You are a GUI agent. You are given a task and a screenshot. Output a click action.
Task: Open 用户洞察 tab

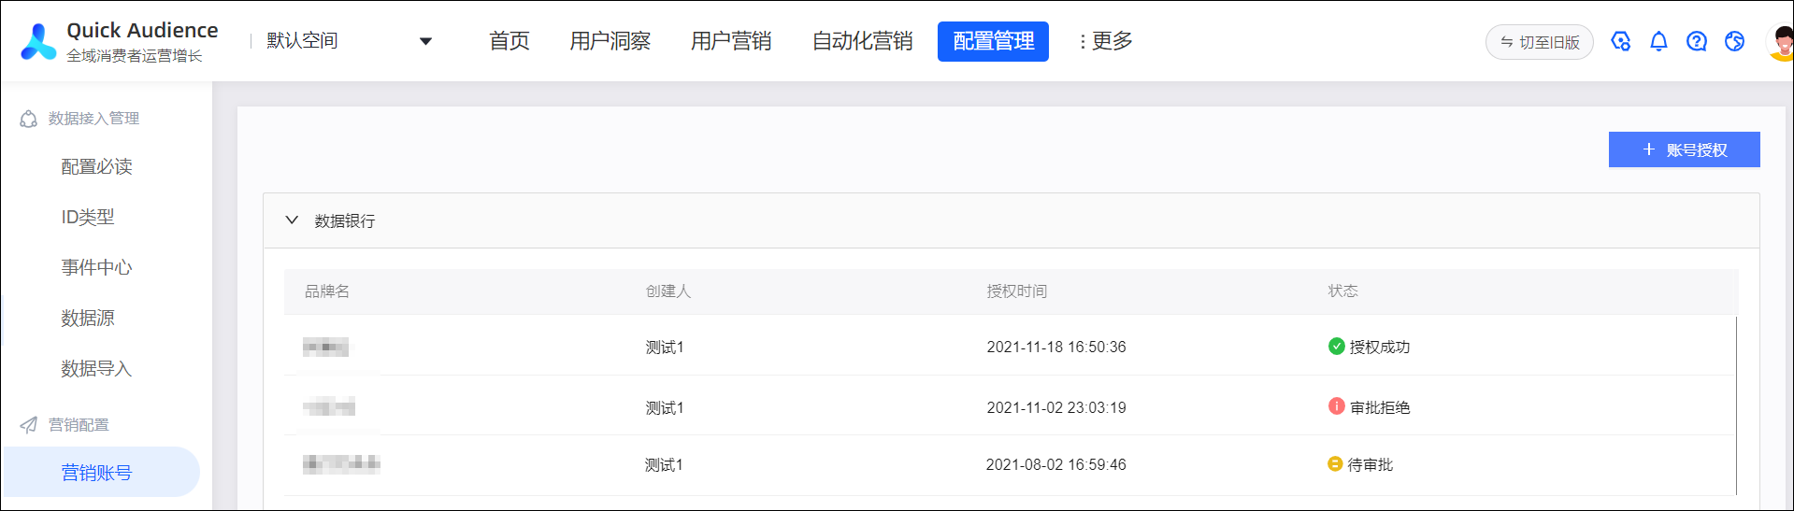pyautogui.click(x=610, y=41)
